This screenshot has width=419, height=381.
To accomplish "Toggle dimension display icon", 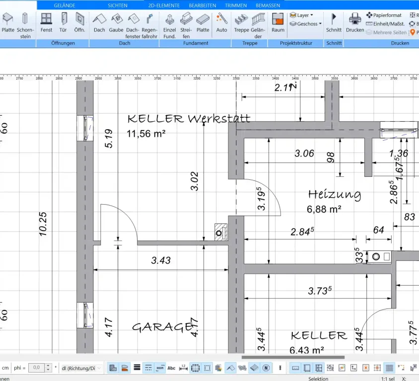I will tap(183, 368).
